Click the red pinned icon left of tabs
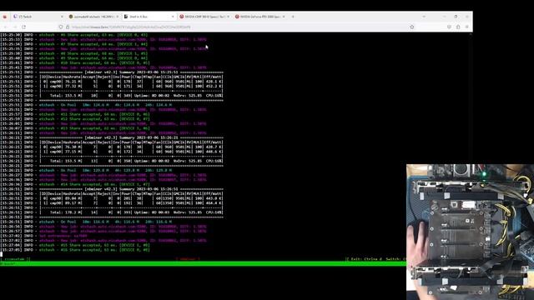The width and height of the screenshot is (534, 300). (5, 17)
